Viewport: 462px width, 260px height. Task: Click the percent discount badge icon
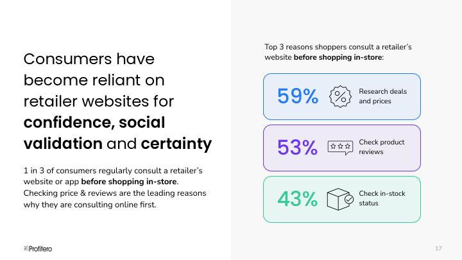pos(340,96)
